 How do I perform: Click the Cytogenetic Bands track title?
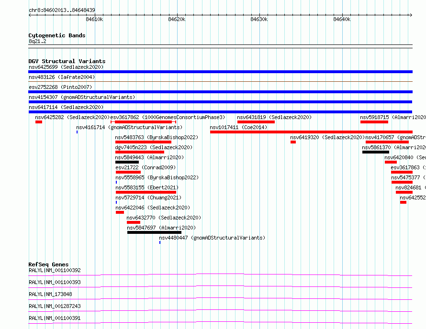[x=57, y=35]
